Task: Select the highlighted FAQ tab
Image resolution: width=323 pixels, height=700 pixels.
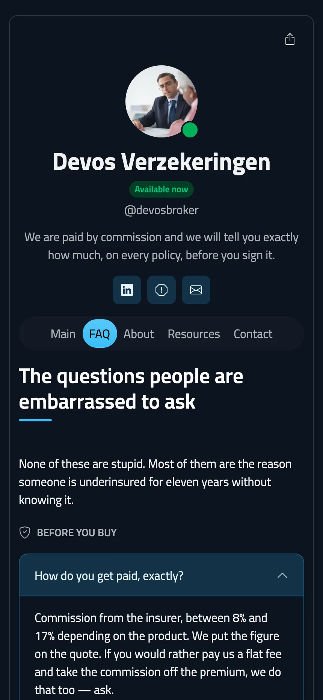Action: (100, 334)
